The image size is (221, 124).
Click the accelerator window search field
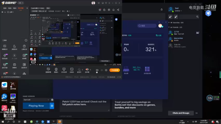[147, 26]
